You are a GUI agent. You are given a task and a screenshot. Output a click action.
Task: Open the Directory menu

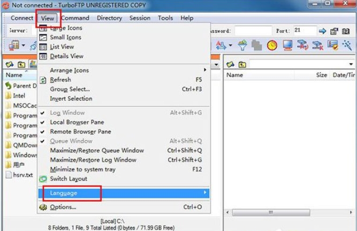110,18
